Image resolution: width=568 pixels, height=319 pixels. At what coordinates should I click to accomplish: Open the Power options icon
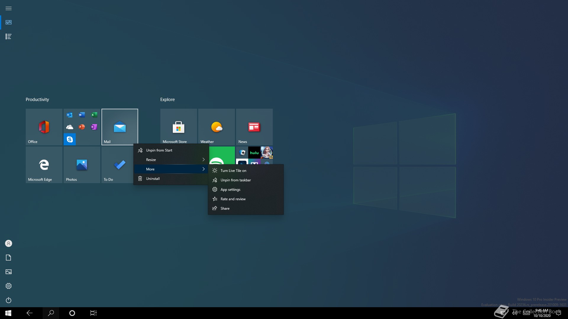tap(9, 300)
